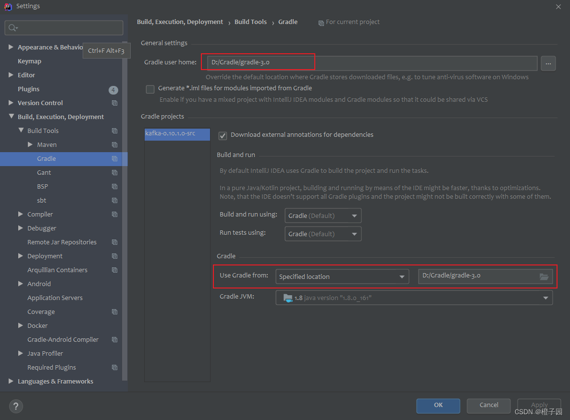This screenshot has width=570, height=420.
Task: Click the project-level icon beside Maven
Action: 114,145
